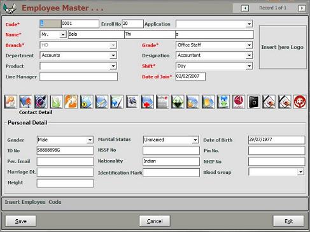Click the Insert here Logo box

(283, 47)
